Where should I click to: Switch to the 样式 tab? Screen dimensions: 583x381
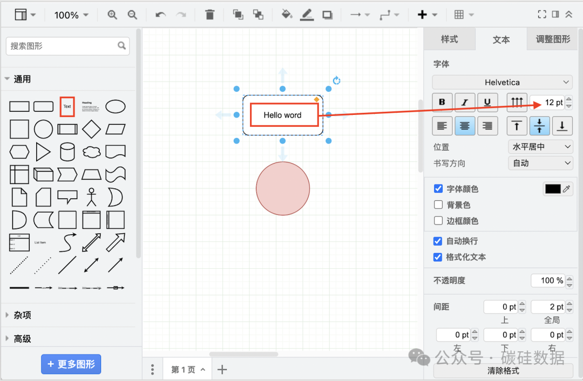tap(449, 39)
